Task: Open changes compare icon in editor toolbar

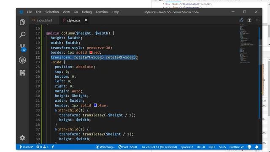Action: coord(241,20)
